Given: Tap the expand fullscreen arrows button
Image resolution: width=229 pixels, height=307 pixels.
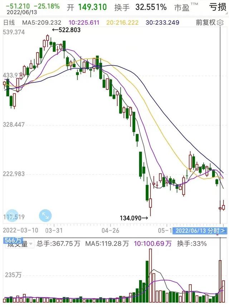Looking at the screenshot, I should [x=45, y=216].
